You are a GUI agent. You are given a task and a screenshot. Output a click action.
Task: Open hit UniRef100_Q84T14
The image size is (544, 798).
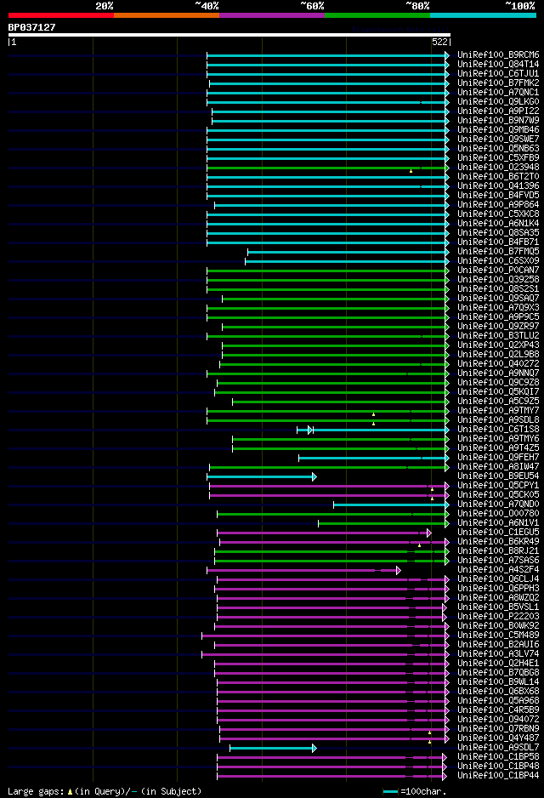coord(498,64)
